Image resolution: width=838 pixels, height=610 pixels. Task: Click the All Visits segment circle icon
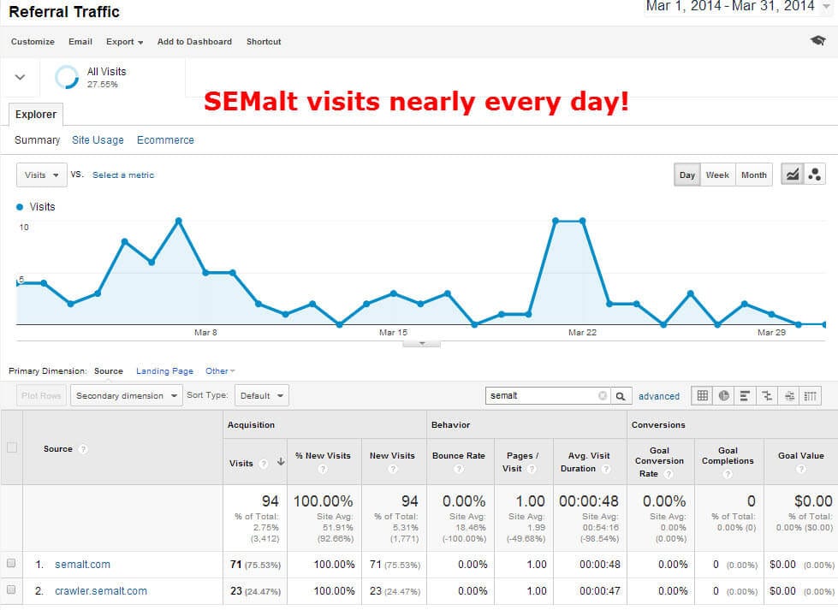67,77
